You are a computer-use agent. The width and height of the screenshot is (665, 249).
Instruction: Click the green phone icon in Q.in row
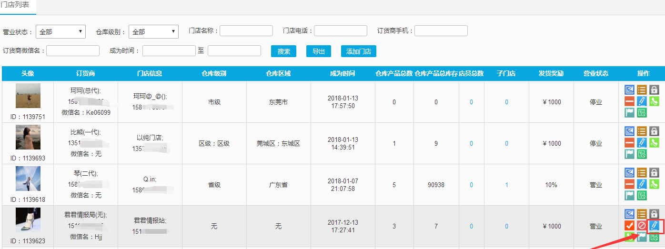click(x=654, y=184)
